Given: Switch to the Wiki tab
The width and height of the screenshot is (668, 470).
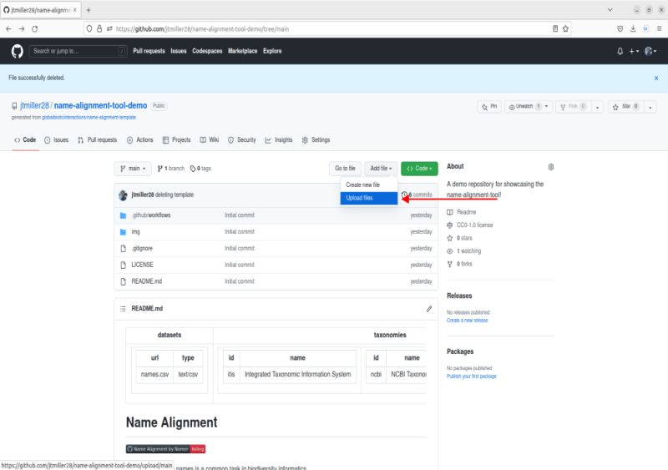Looking at the screenshot, I should (210, 139).
